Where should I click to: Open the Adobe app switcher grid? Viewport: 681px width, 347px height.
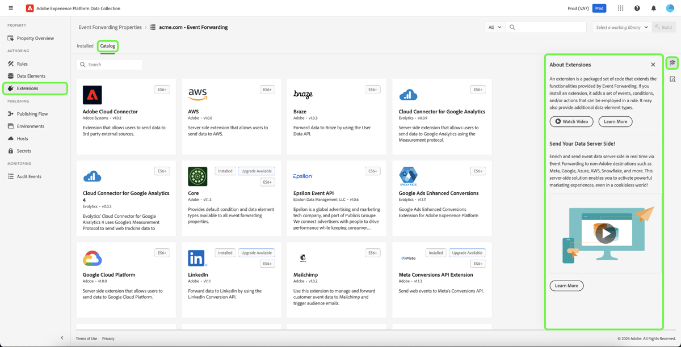tap(620, 8)
